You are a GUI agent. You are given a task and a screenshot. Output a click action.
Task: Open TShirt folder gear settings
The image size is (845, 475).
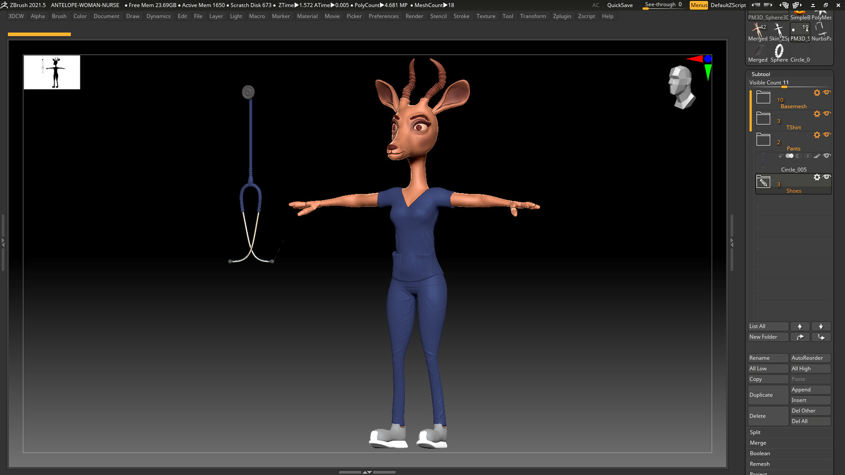coord(817,114)
